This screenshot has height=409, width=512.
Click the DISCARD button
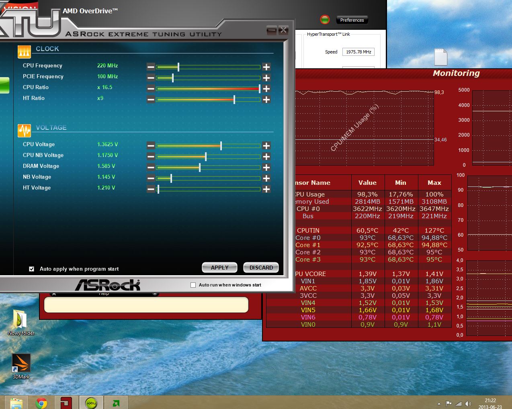(x=261, y=268)
